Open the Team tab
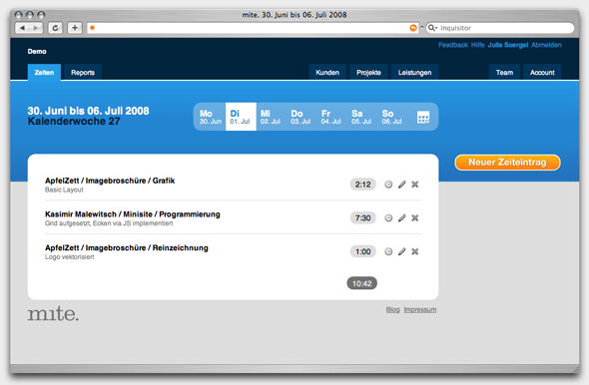589x385 pixels. 504,72
